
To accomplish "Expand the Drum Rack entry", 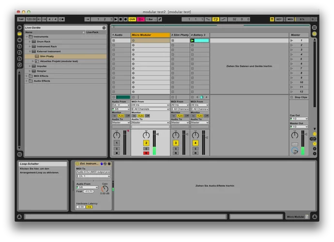I will pyautogui.click(x=30, y=42).
